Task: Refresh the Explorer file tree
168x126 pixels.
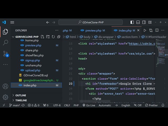Action: click(53, 37)
